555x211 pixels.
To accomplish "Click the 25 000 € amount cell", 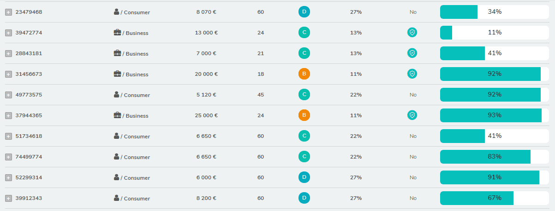I will (206, 115).
